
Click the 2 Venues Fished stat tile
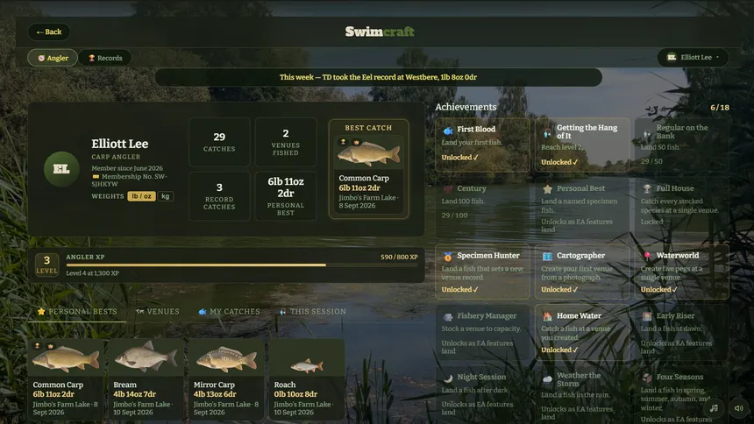pyautogui.click(x=286, y=142)
